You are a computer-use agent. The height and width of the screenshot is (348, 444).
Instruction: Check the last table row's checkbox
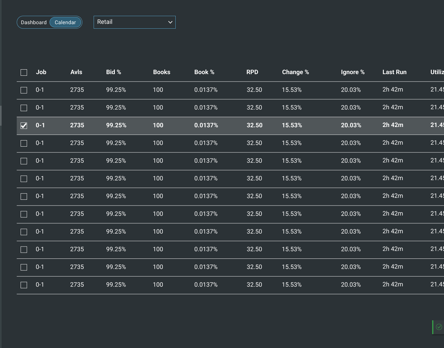[x=24, y=285]
